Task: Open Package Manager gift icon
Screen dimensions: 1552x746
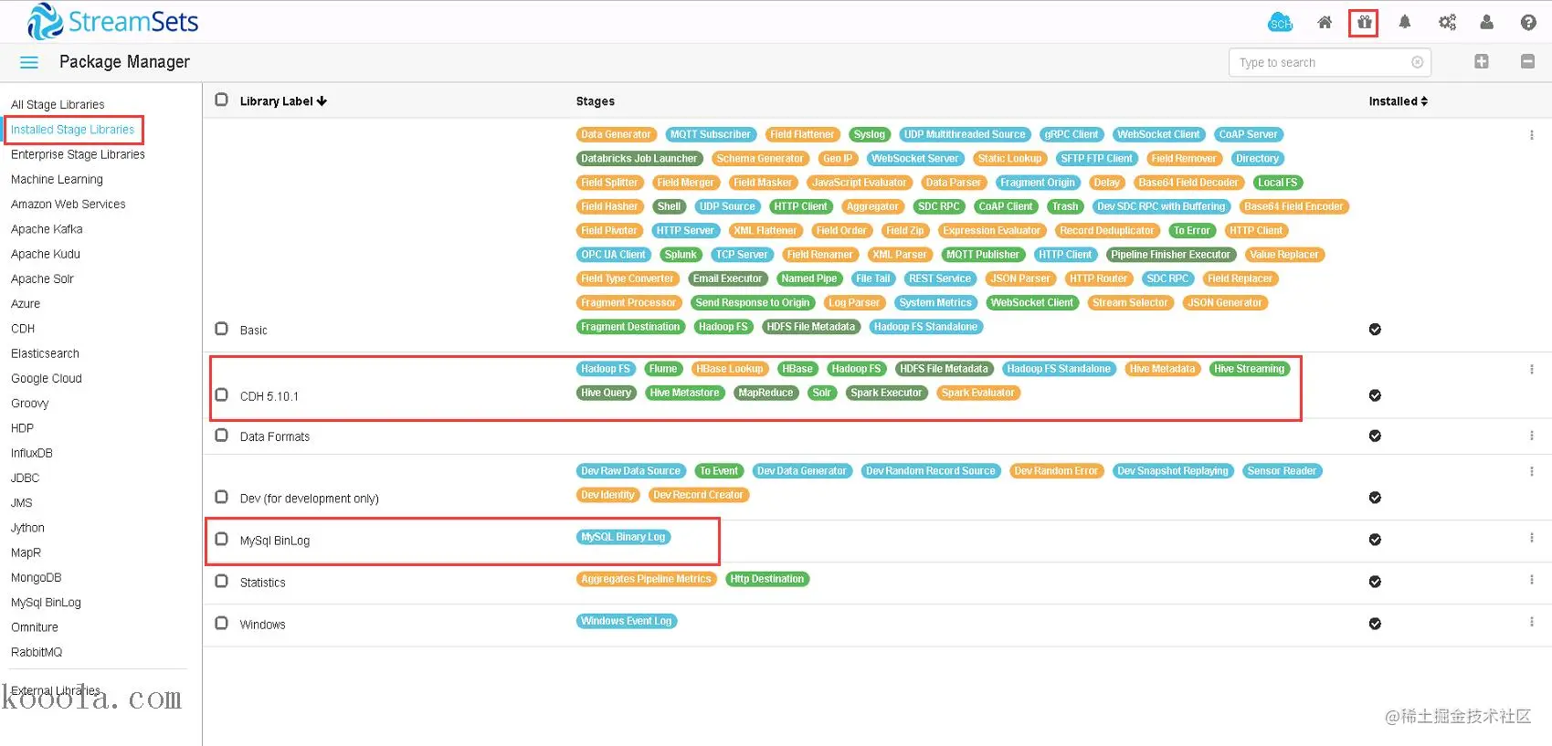Action: [x=1364, y=22]
